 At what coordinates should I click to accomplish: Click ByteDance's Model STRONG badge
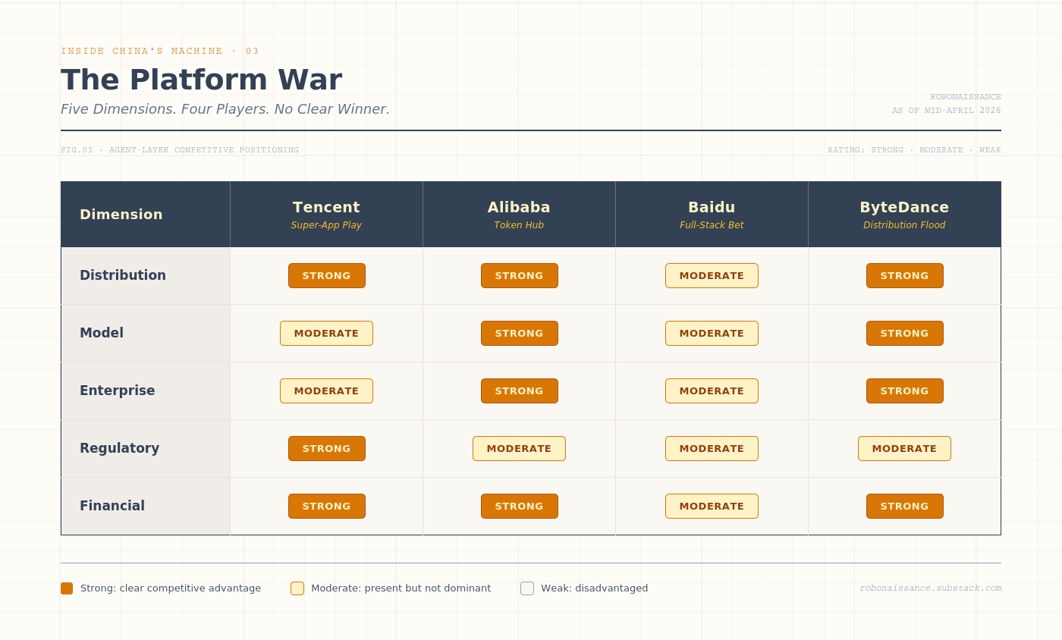coord(905,333)
